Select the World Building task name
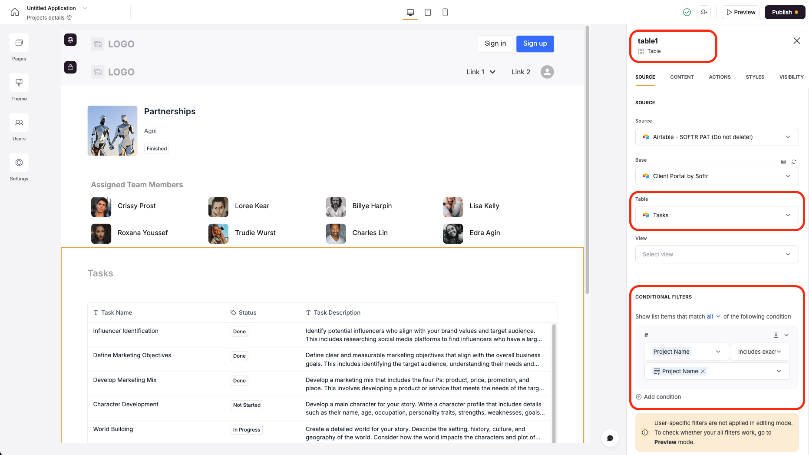The image size is (809, 455). pos(113,429)
